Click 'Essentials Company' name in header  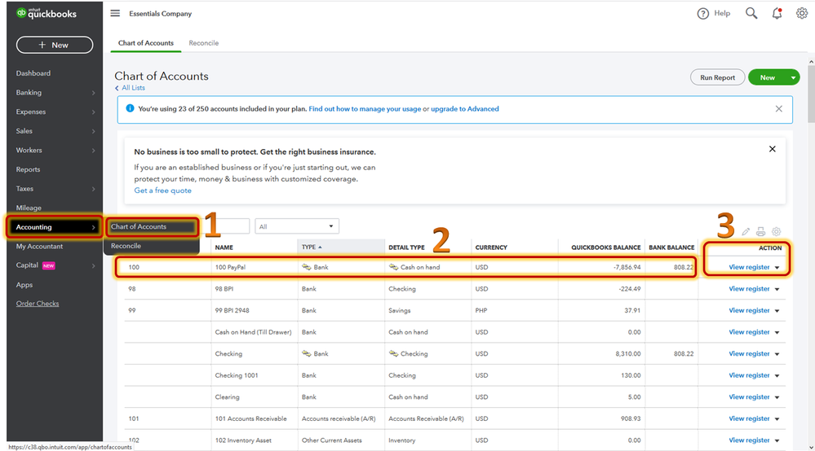pyautogui.click(x=161, y=14)
